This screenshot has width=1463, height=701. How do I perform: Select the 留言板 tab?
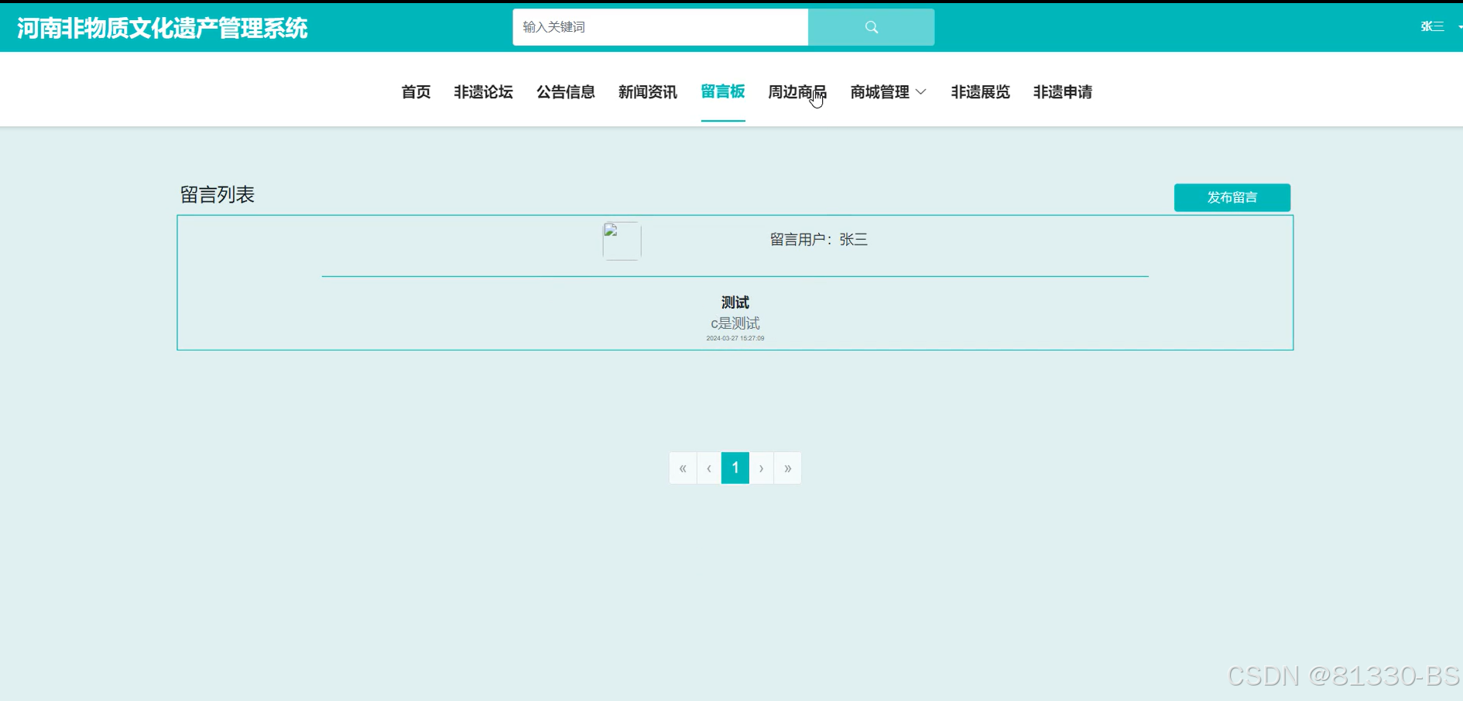723,92
